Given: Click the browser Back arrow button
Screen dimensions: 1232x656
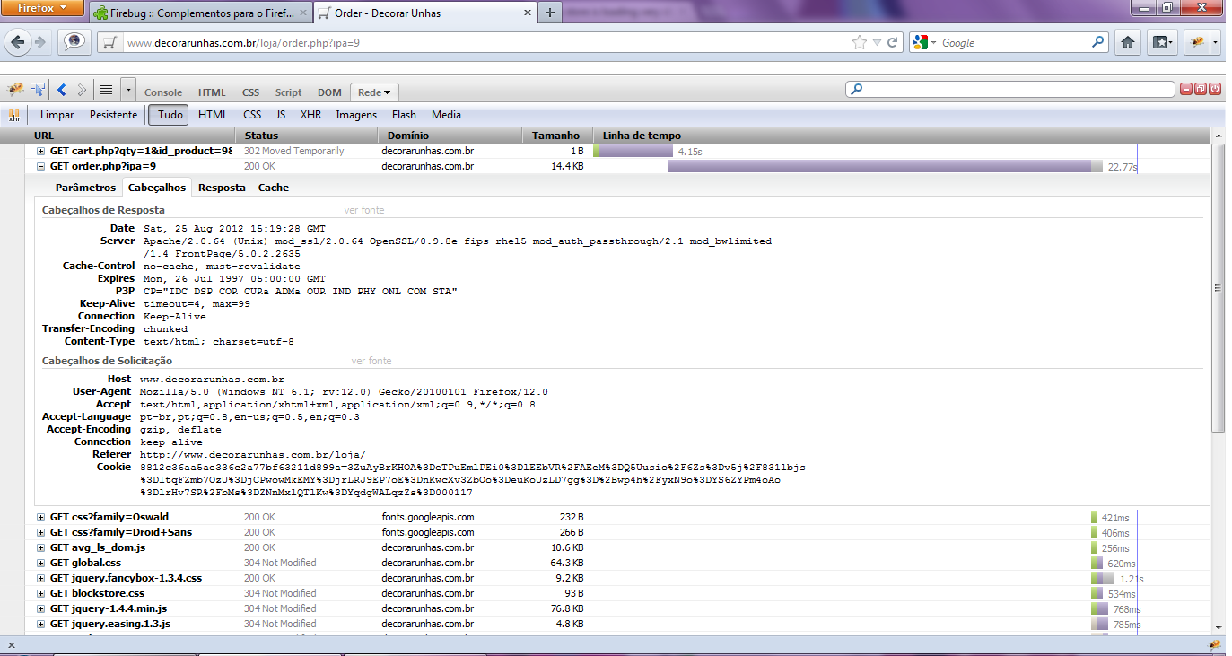Looking at the screenshot, I should click(x=19, y=42).
